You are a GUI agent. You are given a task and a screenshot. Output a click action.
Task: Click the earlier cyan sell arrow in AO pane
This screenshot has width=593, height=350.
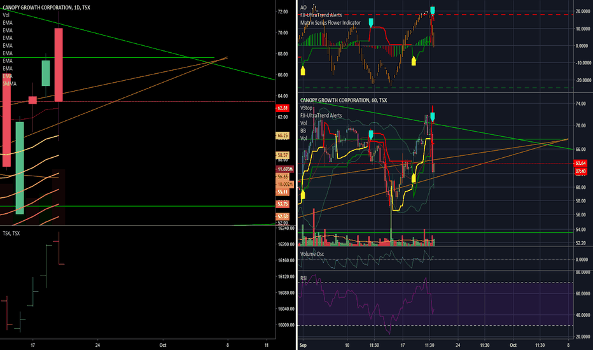coord(371,22)
